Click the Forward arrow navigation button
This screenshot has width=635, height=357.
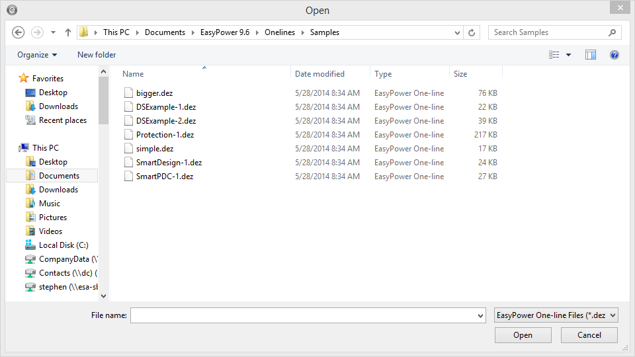(37, 32)
